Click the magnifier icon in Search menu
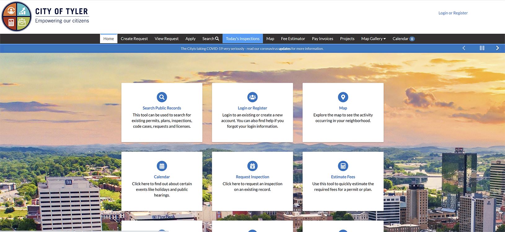Screen dimensions: 505x232 coord(217,39)
